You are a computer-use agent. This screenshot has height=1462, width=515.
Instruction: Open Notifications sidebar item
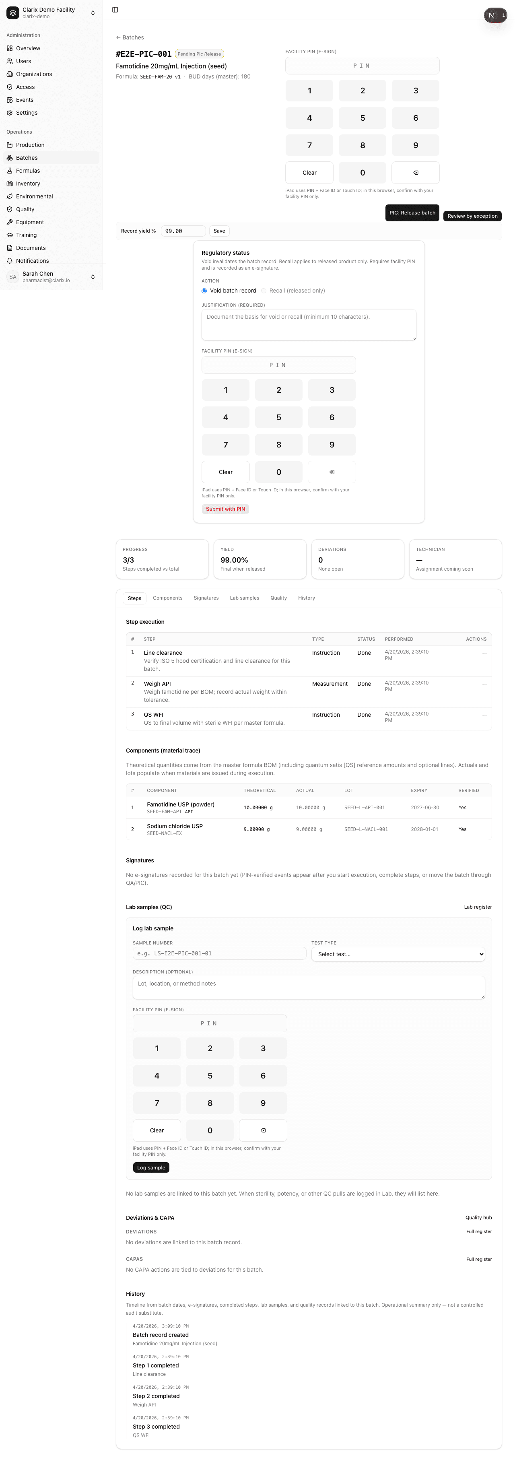(x=51, y=260)
